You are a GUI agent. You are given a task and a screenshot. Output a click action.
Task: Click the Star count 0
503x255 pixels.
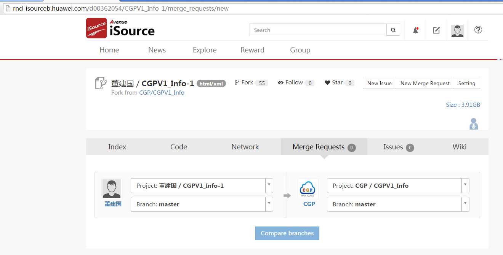click(350, 83)
